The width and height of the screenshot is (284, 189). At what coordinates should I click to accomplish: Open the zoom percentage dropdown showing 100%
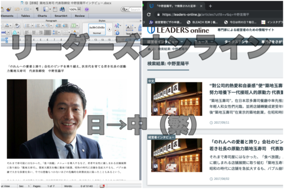(74, 9)
